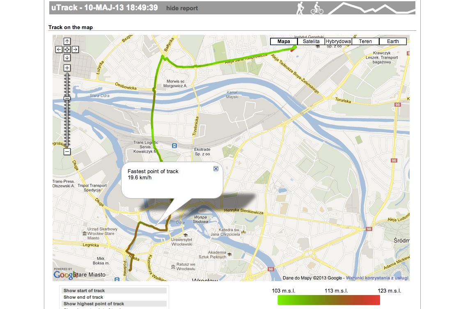Image resolution: width=463 pixels, height=309 pixels.
Task: Switch to the Earth map view
Action: 393,41
